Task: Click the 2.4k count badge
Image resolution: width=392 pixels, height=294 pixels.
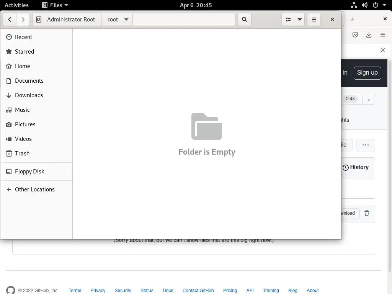Action: coord(350,99)
